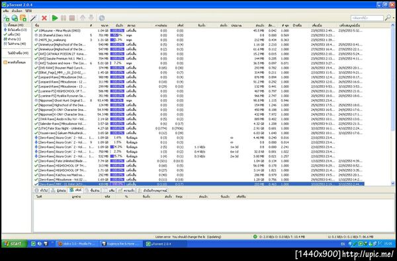Click Add Torrent from URL globe icon
The image size is (397, 261).
(15, 18)
